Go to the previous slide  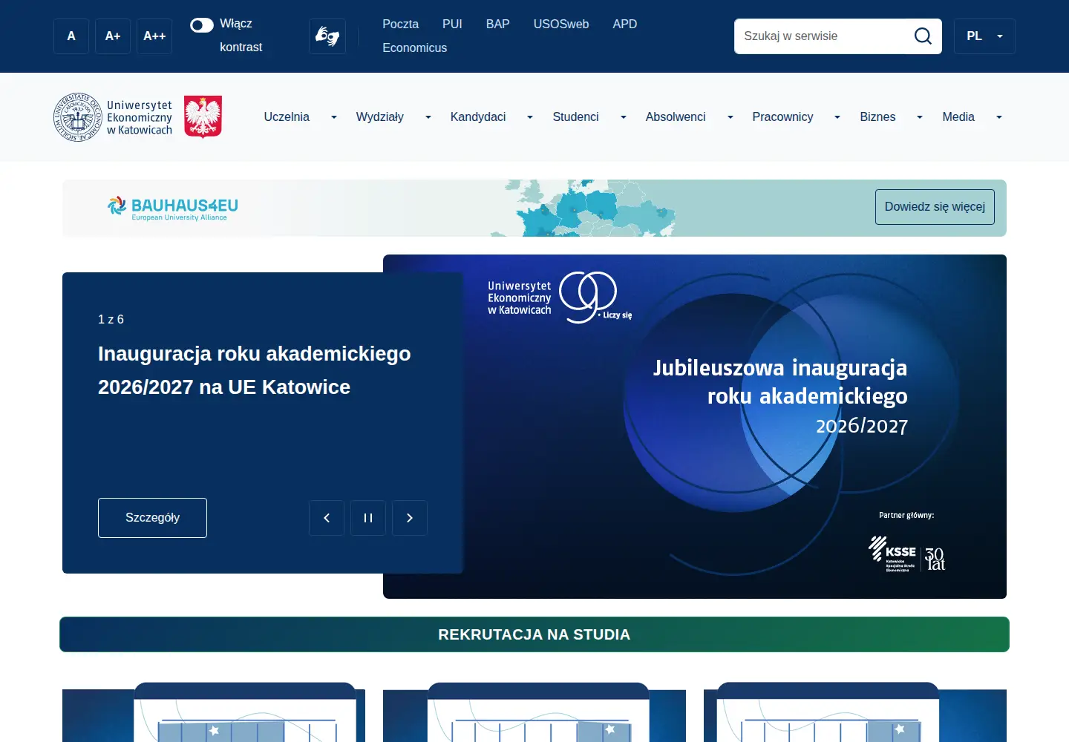tap(327, 518)
